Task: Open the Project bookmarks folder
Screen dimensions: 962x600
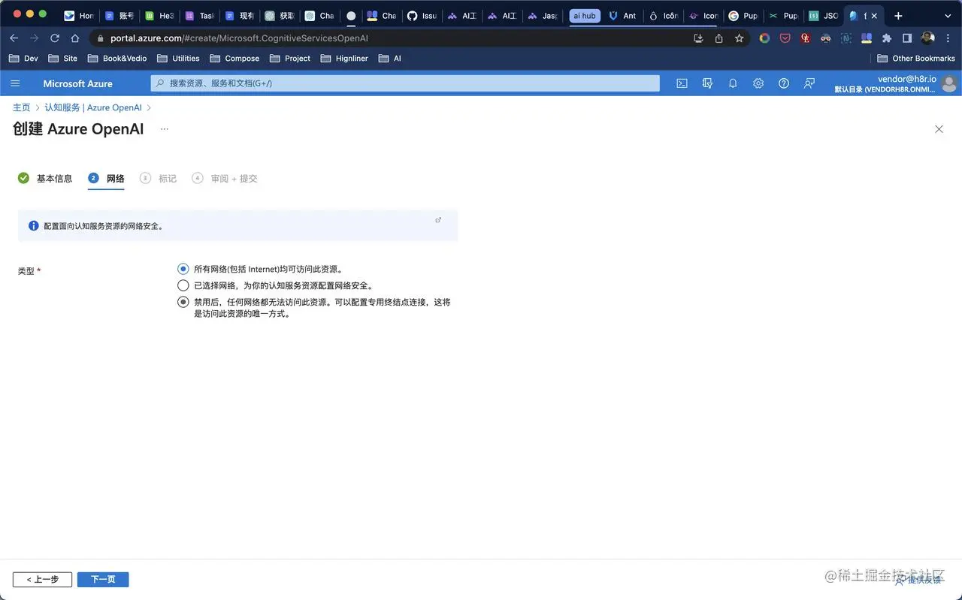Action: coord(290,58)
